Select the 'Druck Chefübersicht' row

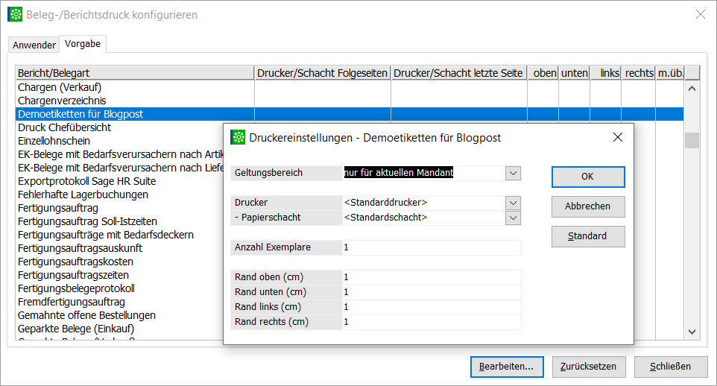(120, 127)
